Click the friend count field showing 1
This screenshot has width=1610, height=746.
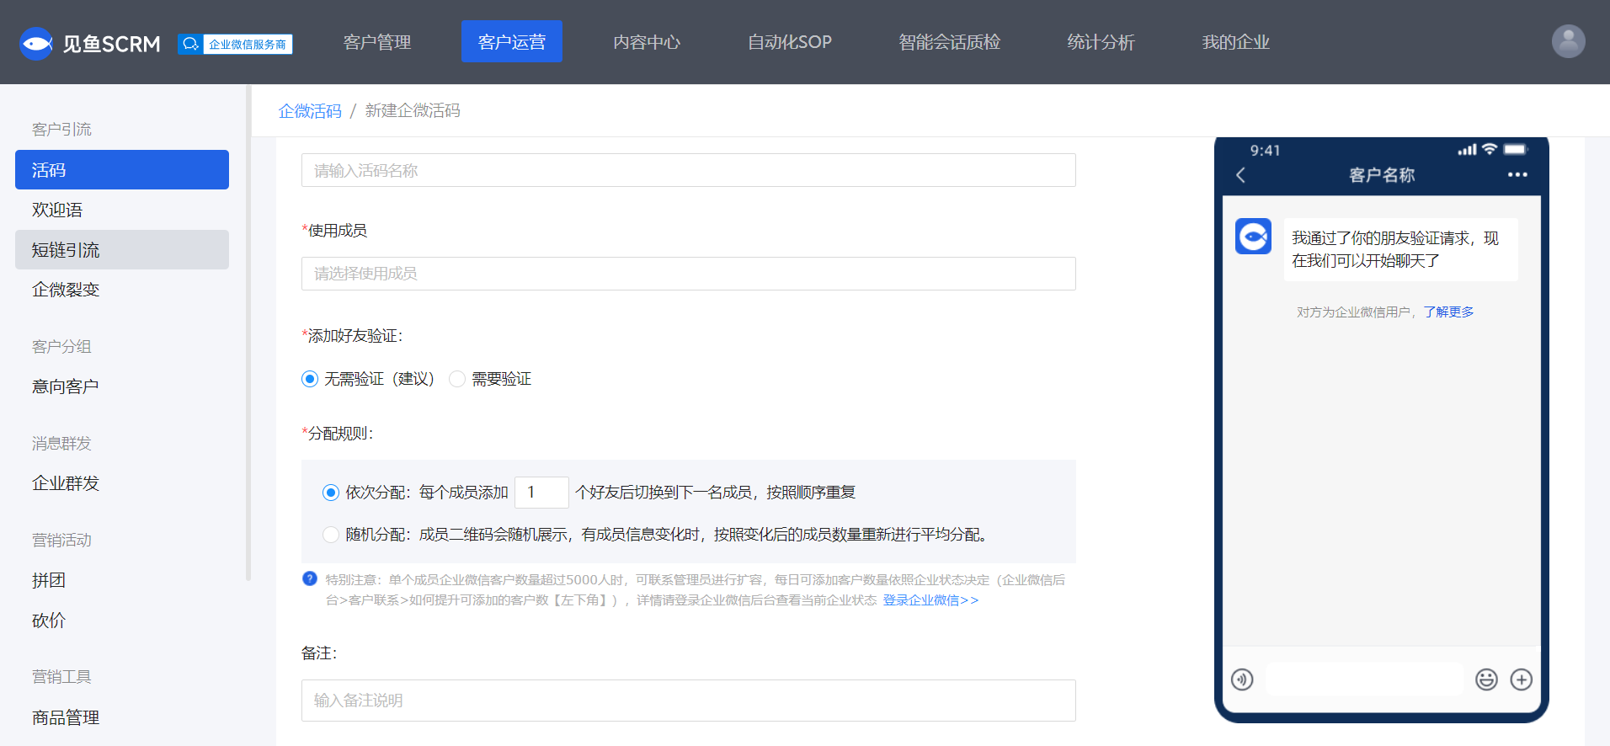tap(541, 493)
